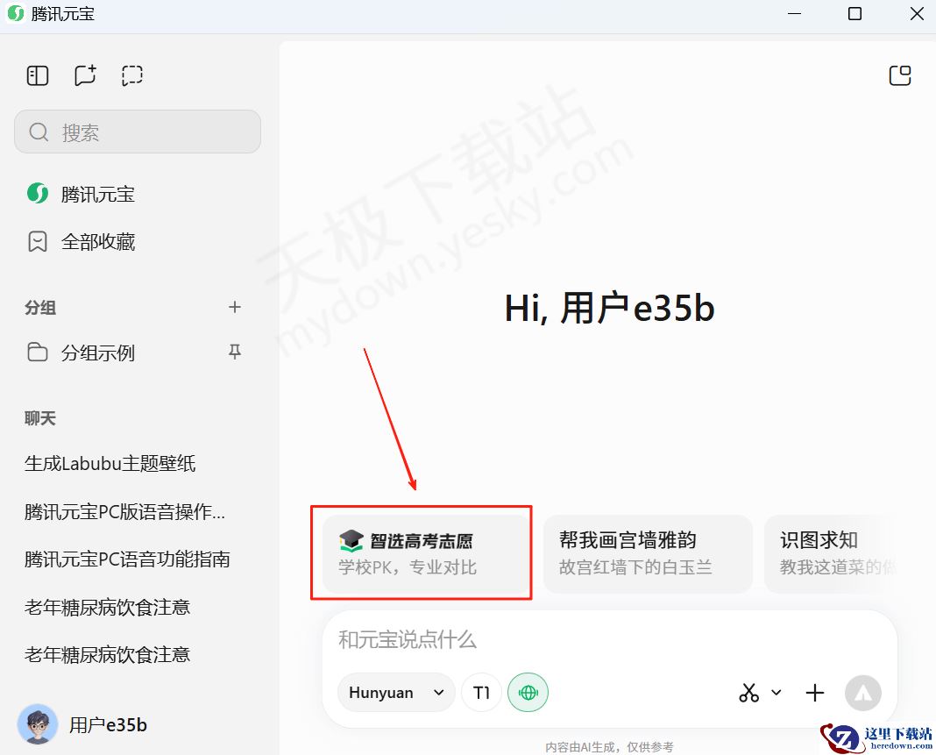Image resolution: width=936 pixels, height=755 pixels.
Task: Add attachment with plus icon
Action: 815,692
